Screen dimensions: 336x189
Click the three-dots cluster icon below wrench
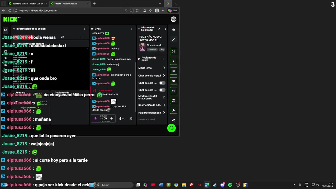174,120
